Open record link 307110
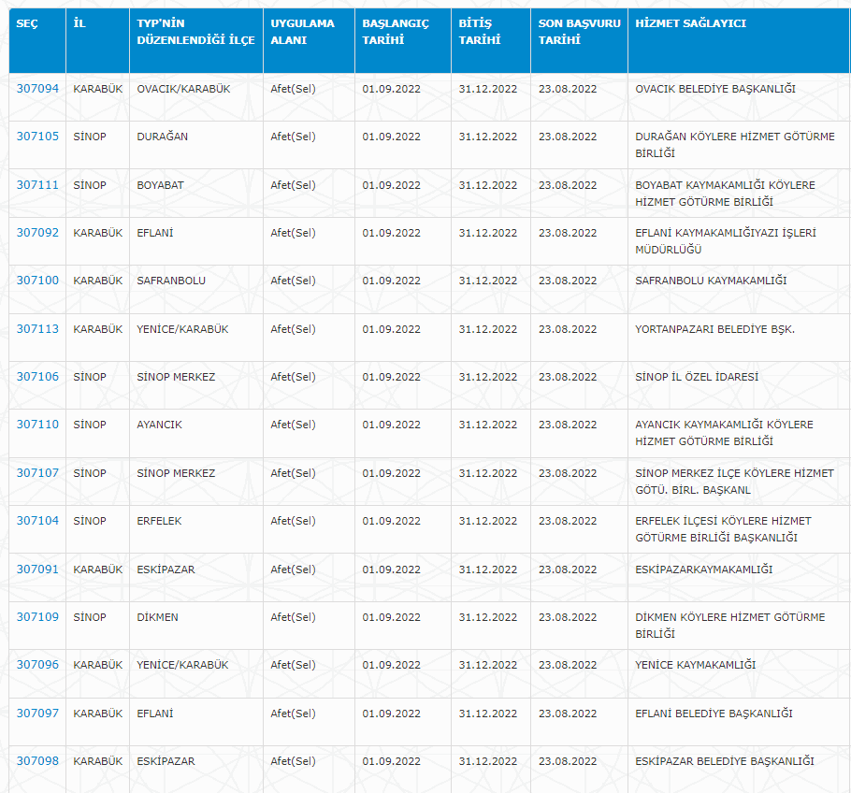Viewport: 851px width, 793px height. pyautogui.click(x=37, y=425)
